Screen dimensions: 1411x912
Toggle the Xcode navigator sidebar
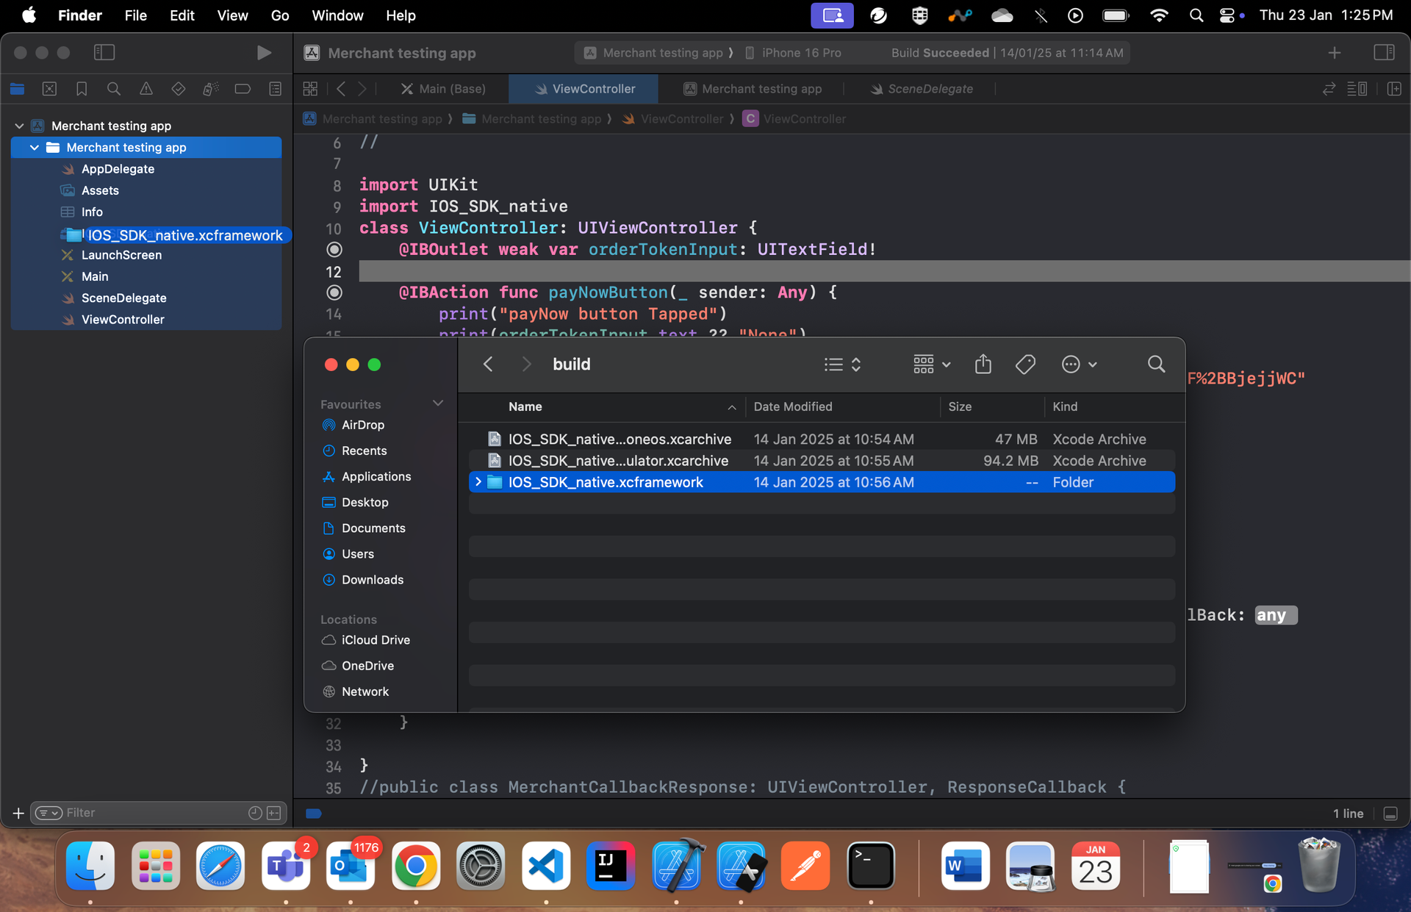[x=104, y=52]
